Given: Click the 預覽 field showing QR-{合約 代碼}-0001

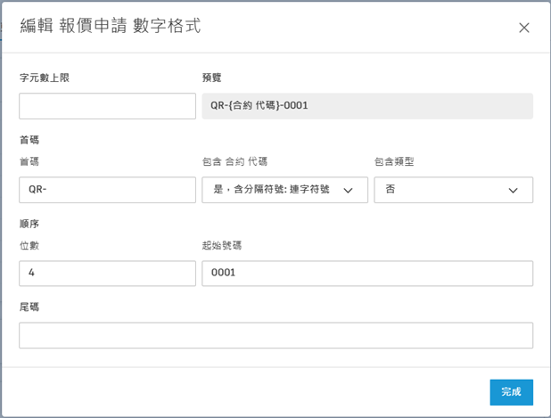Looking at the screenshot, I should point(367,106).
